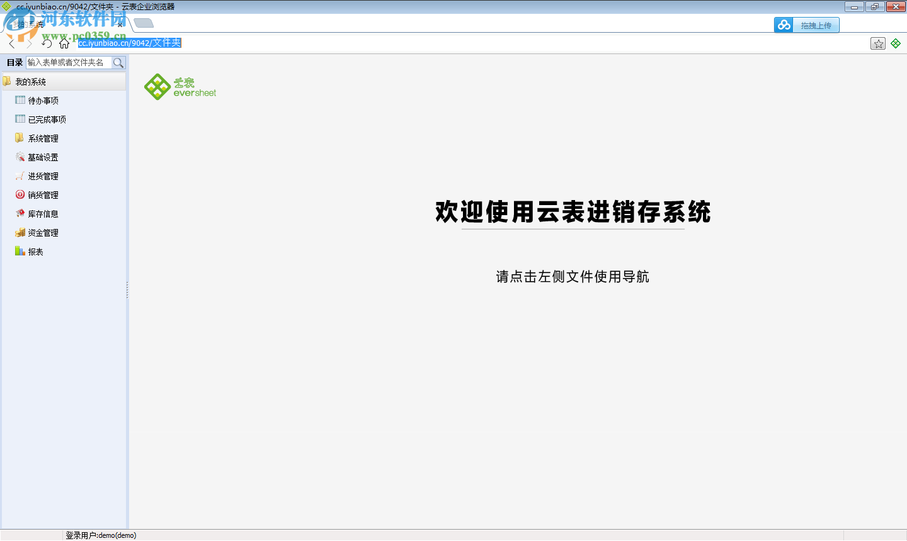
Task: Click the 我的系统 folder icon
Action: click(7, 81)
